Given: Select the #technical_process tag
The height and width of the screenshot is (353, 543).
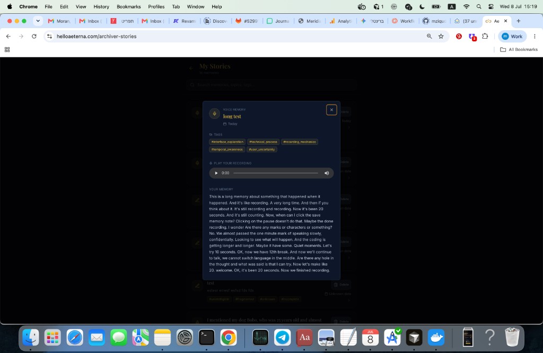Looking at the screenshot, I should click(263, 142).
